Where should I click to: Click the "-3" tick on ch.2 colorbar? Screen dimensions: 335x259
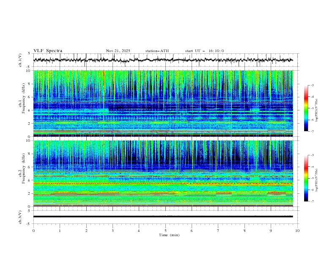pos(312,155)
